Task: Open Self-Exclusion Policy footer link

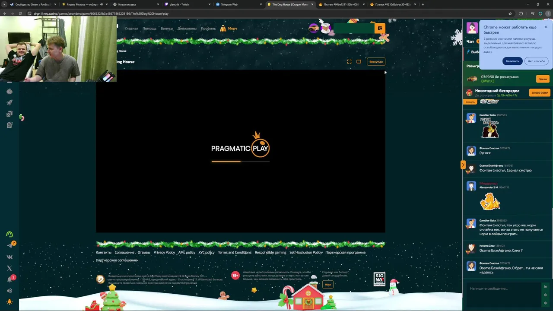Action: click(306, 252)
